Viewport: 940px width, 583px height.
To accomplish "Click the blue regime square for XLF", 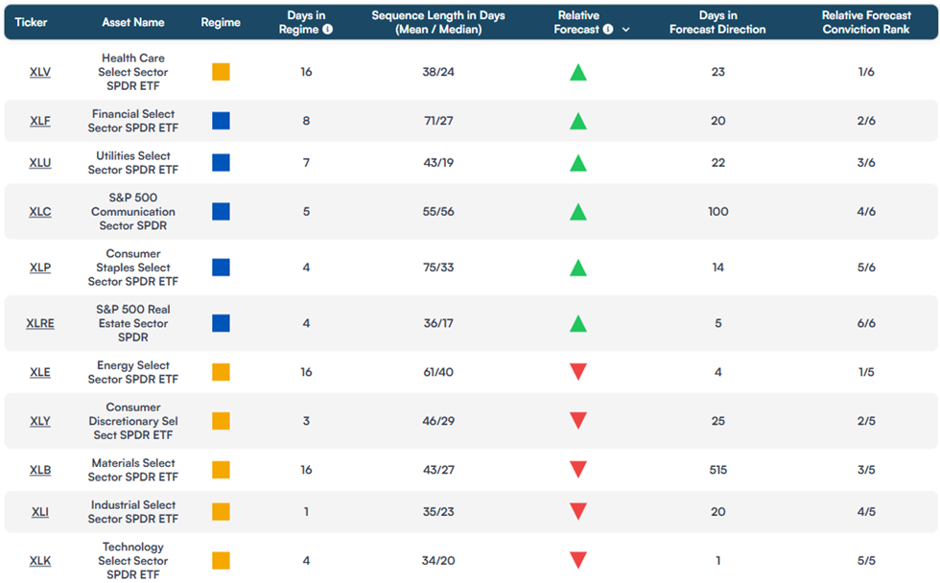I will [x=221, y=121].
